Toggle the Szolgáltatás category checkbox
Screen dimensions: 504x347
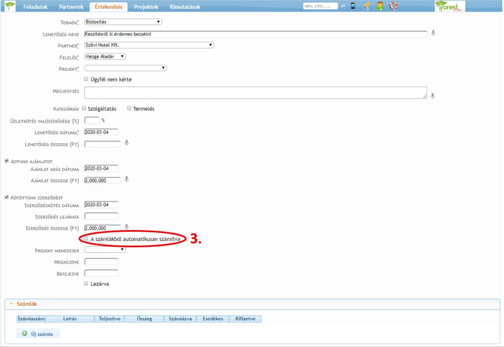pyautogui.click(x=84, y=109)
